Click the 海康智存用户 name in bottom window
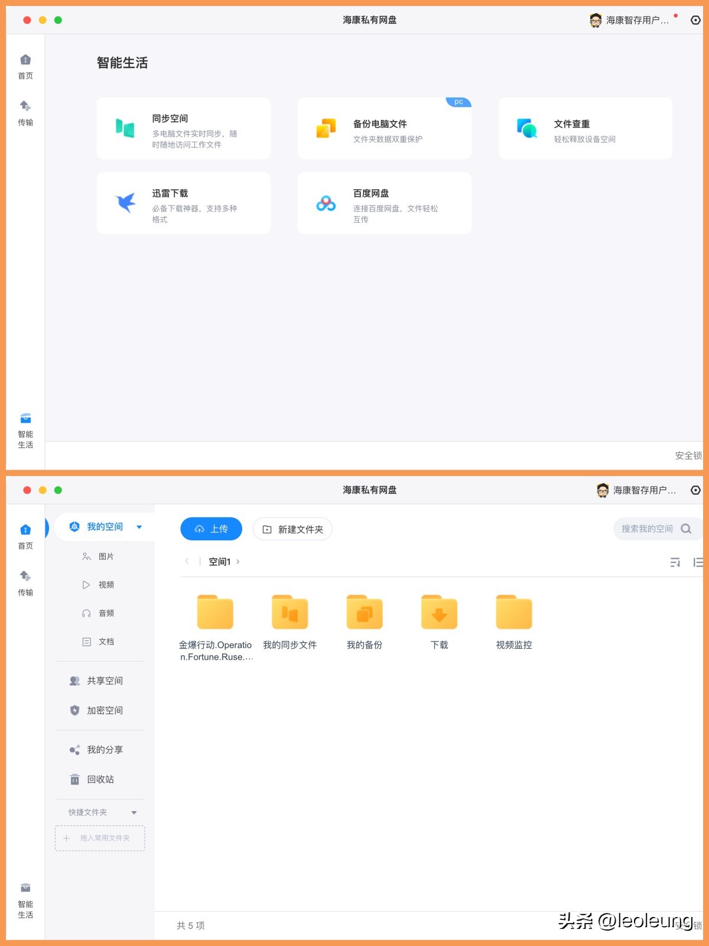The width and height of the screenshot is (709, 946). pyautogui.click(x=645, y=490)
